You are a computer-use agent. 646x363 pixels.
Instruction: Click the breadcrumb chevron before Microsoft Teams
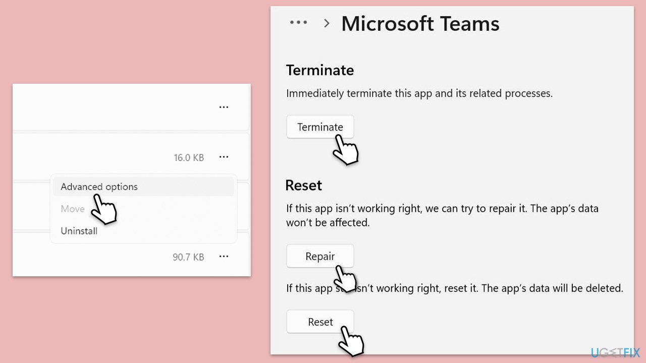pos(326,23)
